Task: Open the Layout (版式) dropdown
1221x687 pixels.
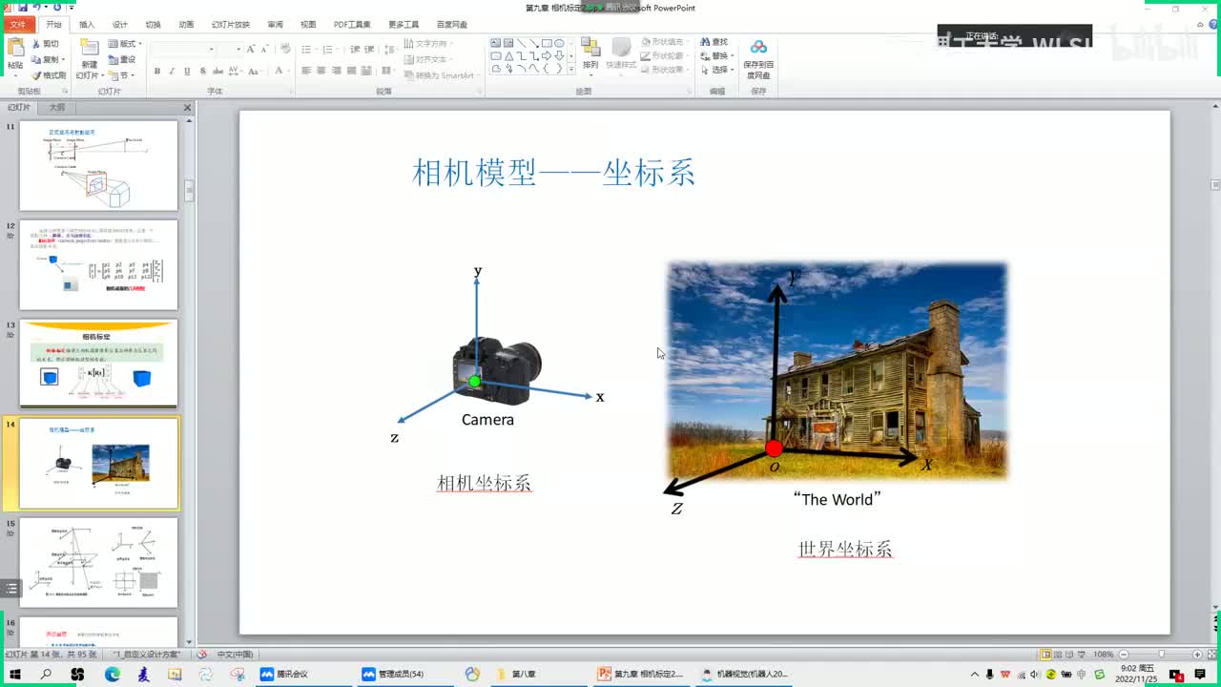Action: [x=126, y=44]
